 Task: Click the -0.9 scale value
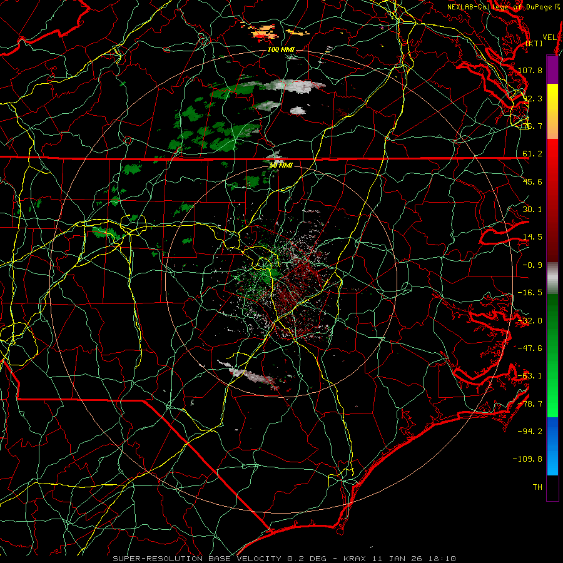coord(532,265)
